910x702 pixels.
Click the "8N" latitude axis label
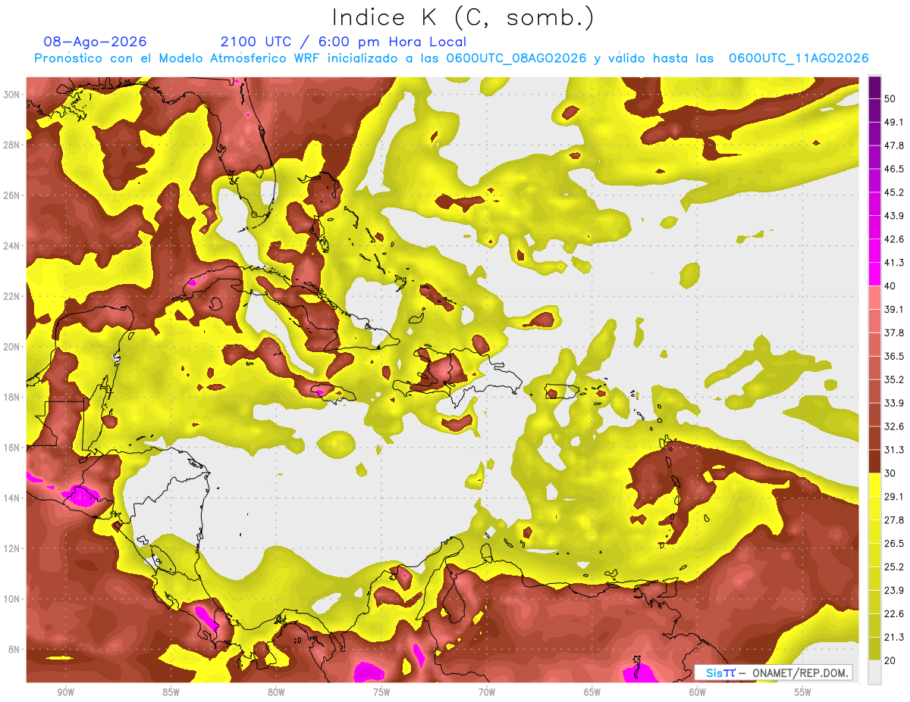click(14, 649)
